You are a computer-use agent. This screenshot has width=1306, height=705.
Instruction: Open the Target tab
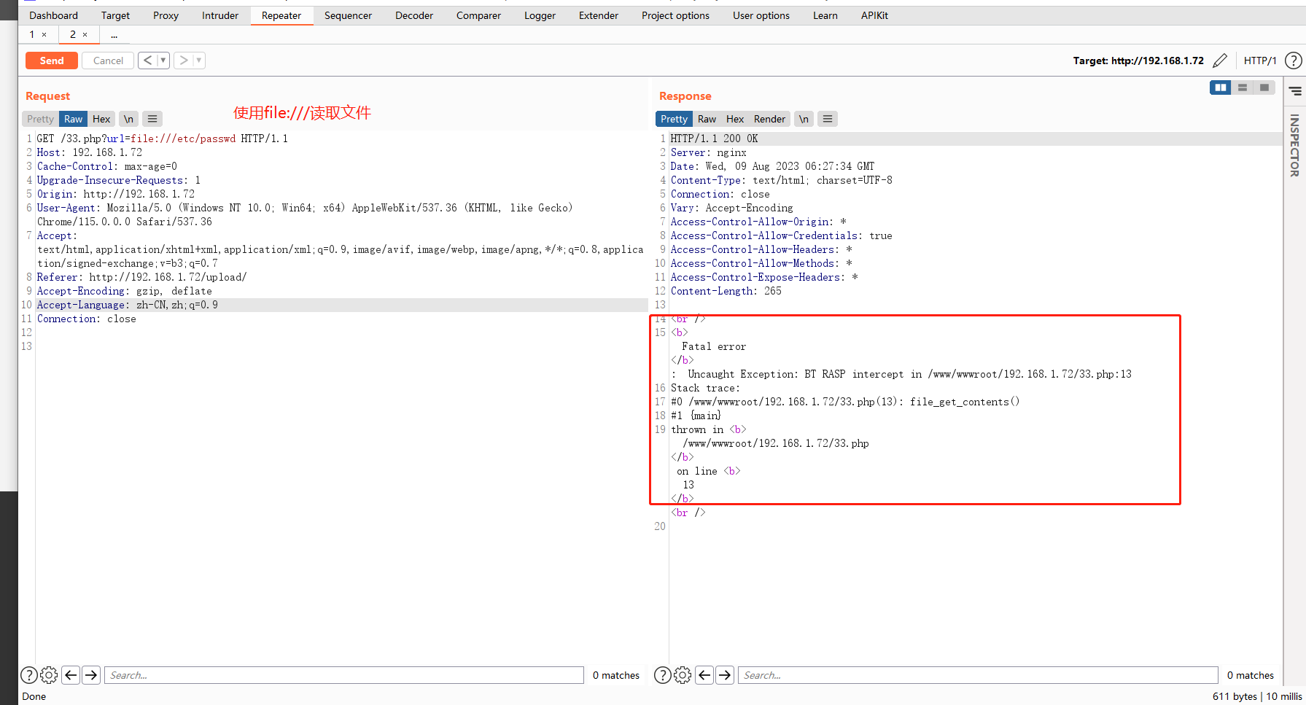(115, 15)
